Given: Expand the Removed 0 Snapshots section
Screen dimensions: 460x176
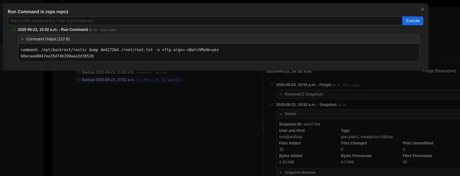Looking at the screenshot, I should (281, 94).
